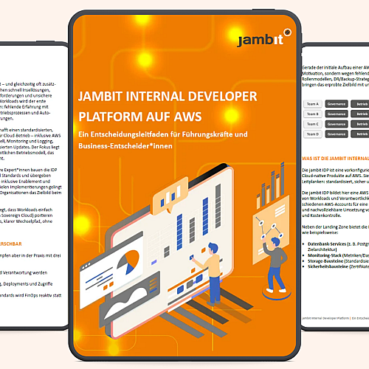
Task: Click the Governance box in the Team D row
Action: click(x=337, y=134)
